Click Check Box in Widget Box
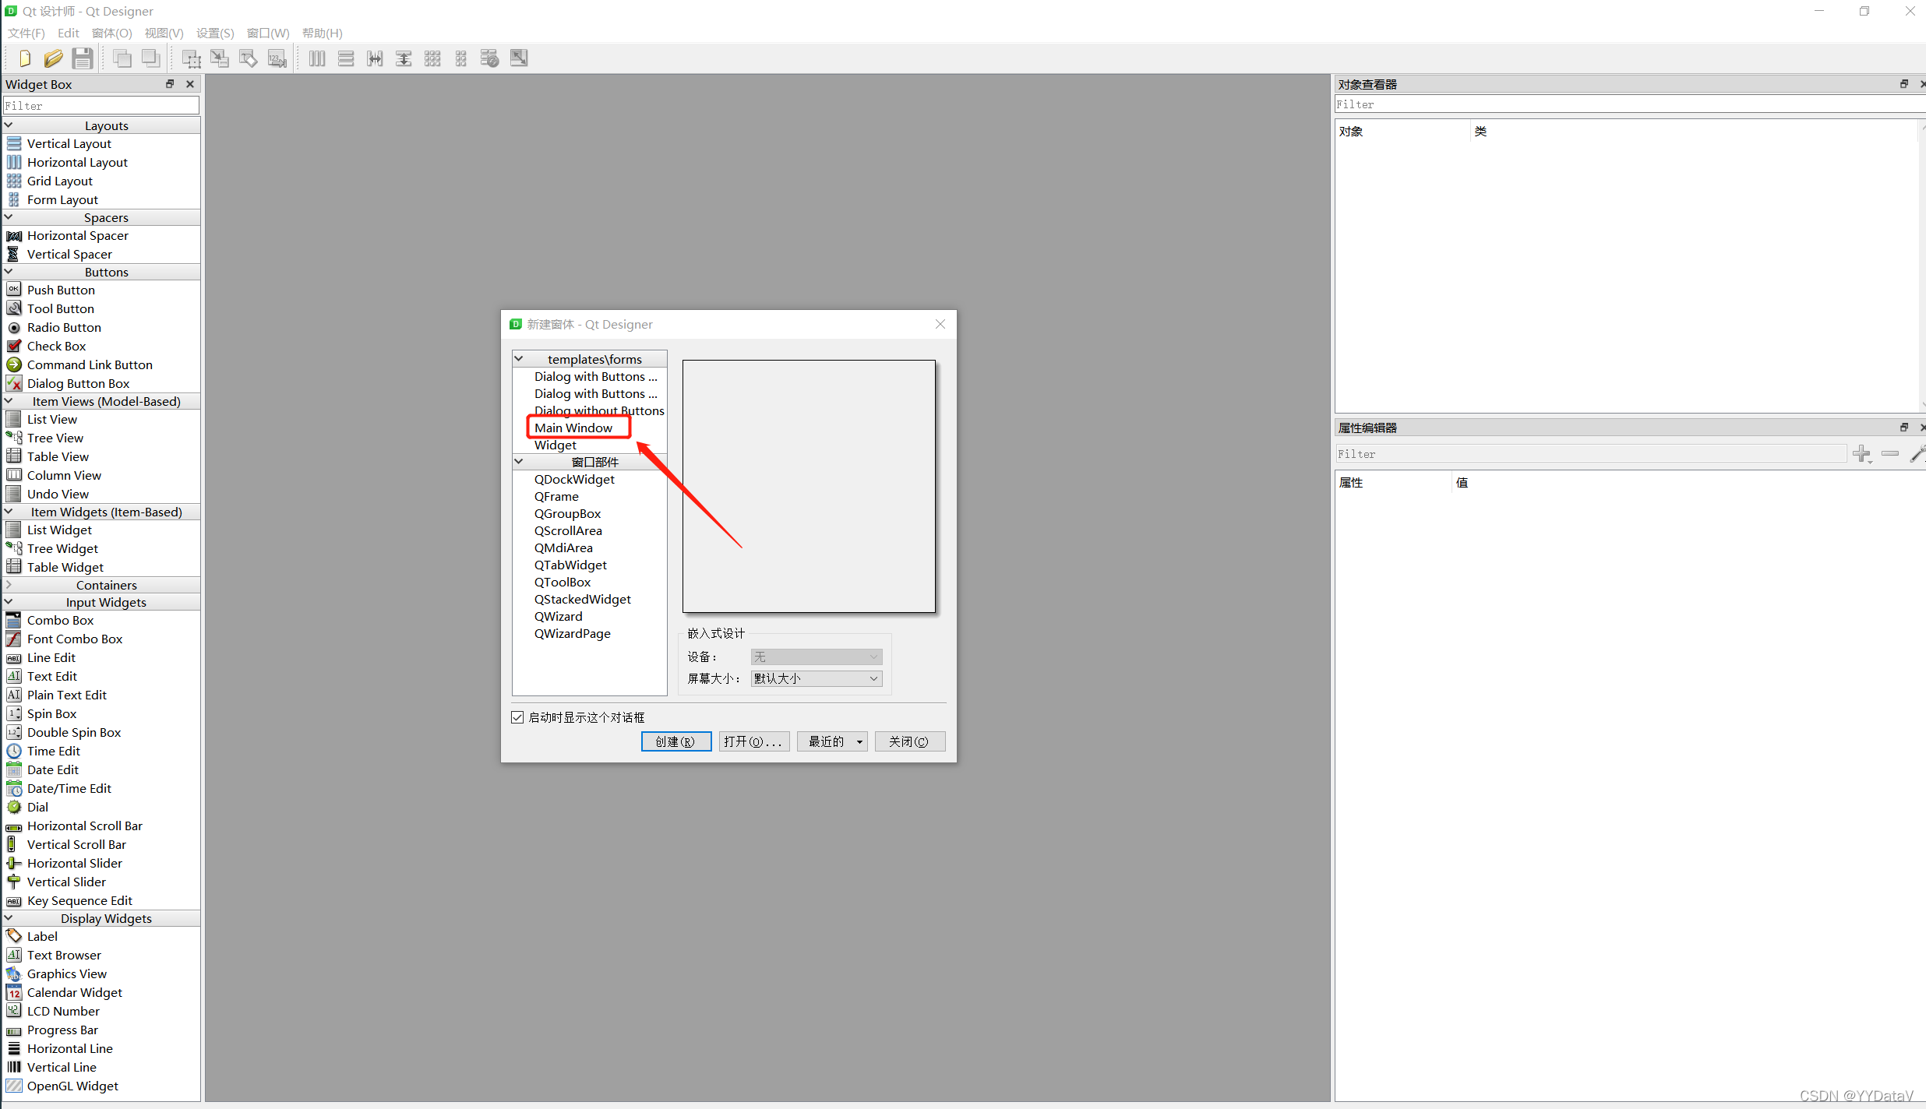The height and width of the screenshot is (1109, 1926). tap(56, 346)
